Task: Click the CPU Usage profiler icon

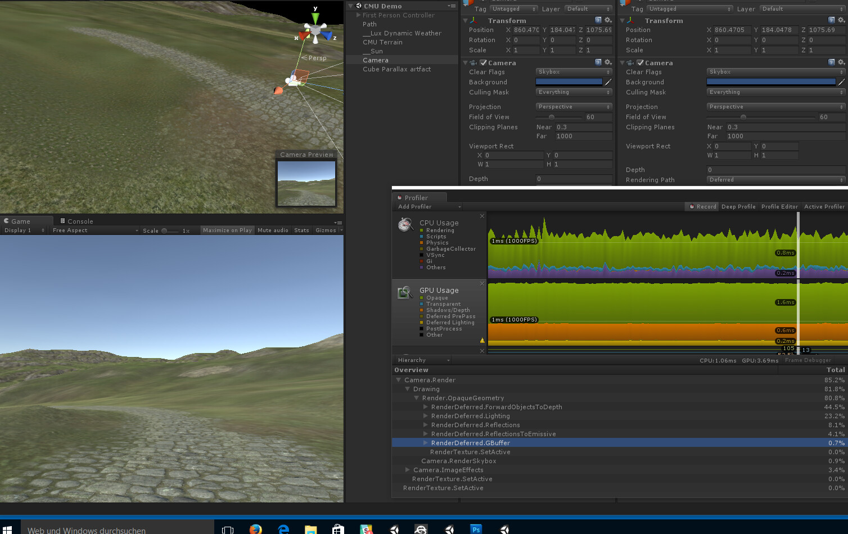Action: pos(404,224)
